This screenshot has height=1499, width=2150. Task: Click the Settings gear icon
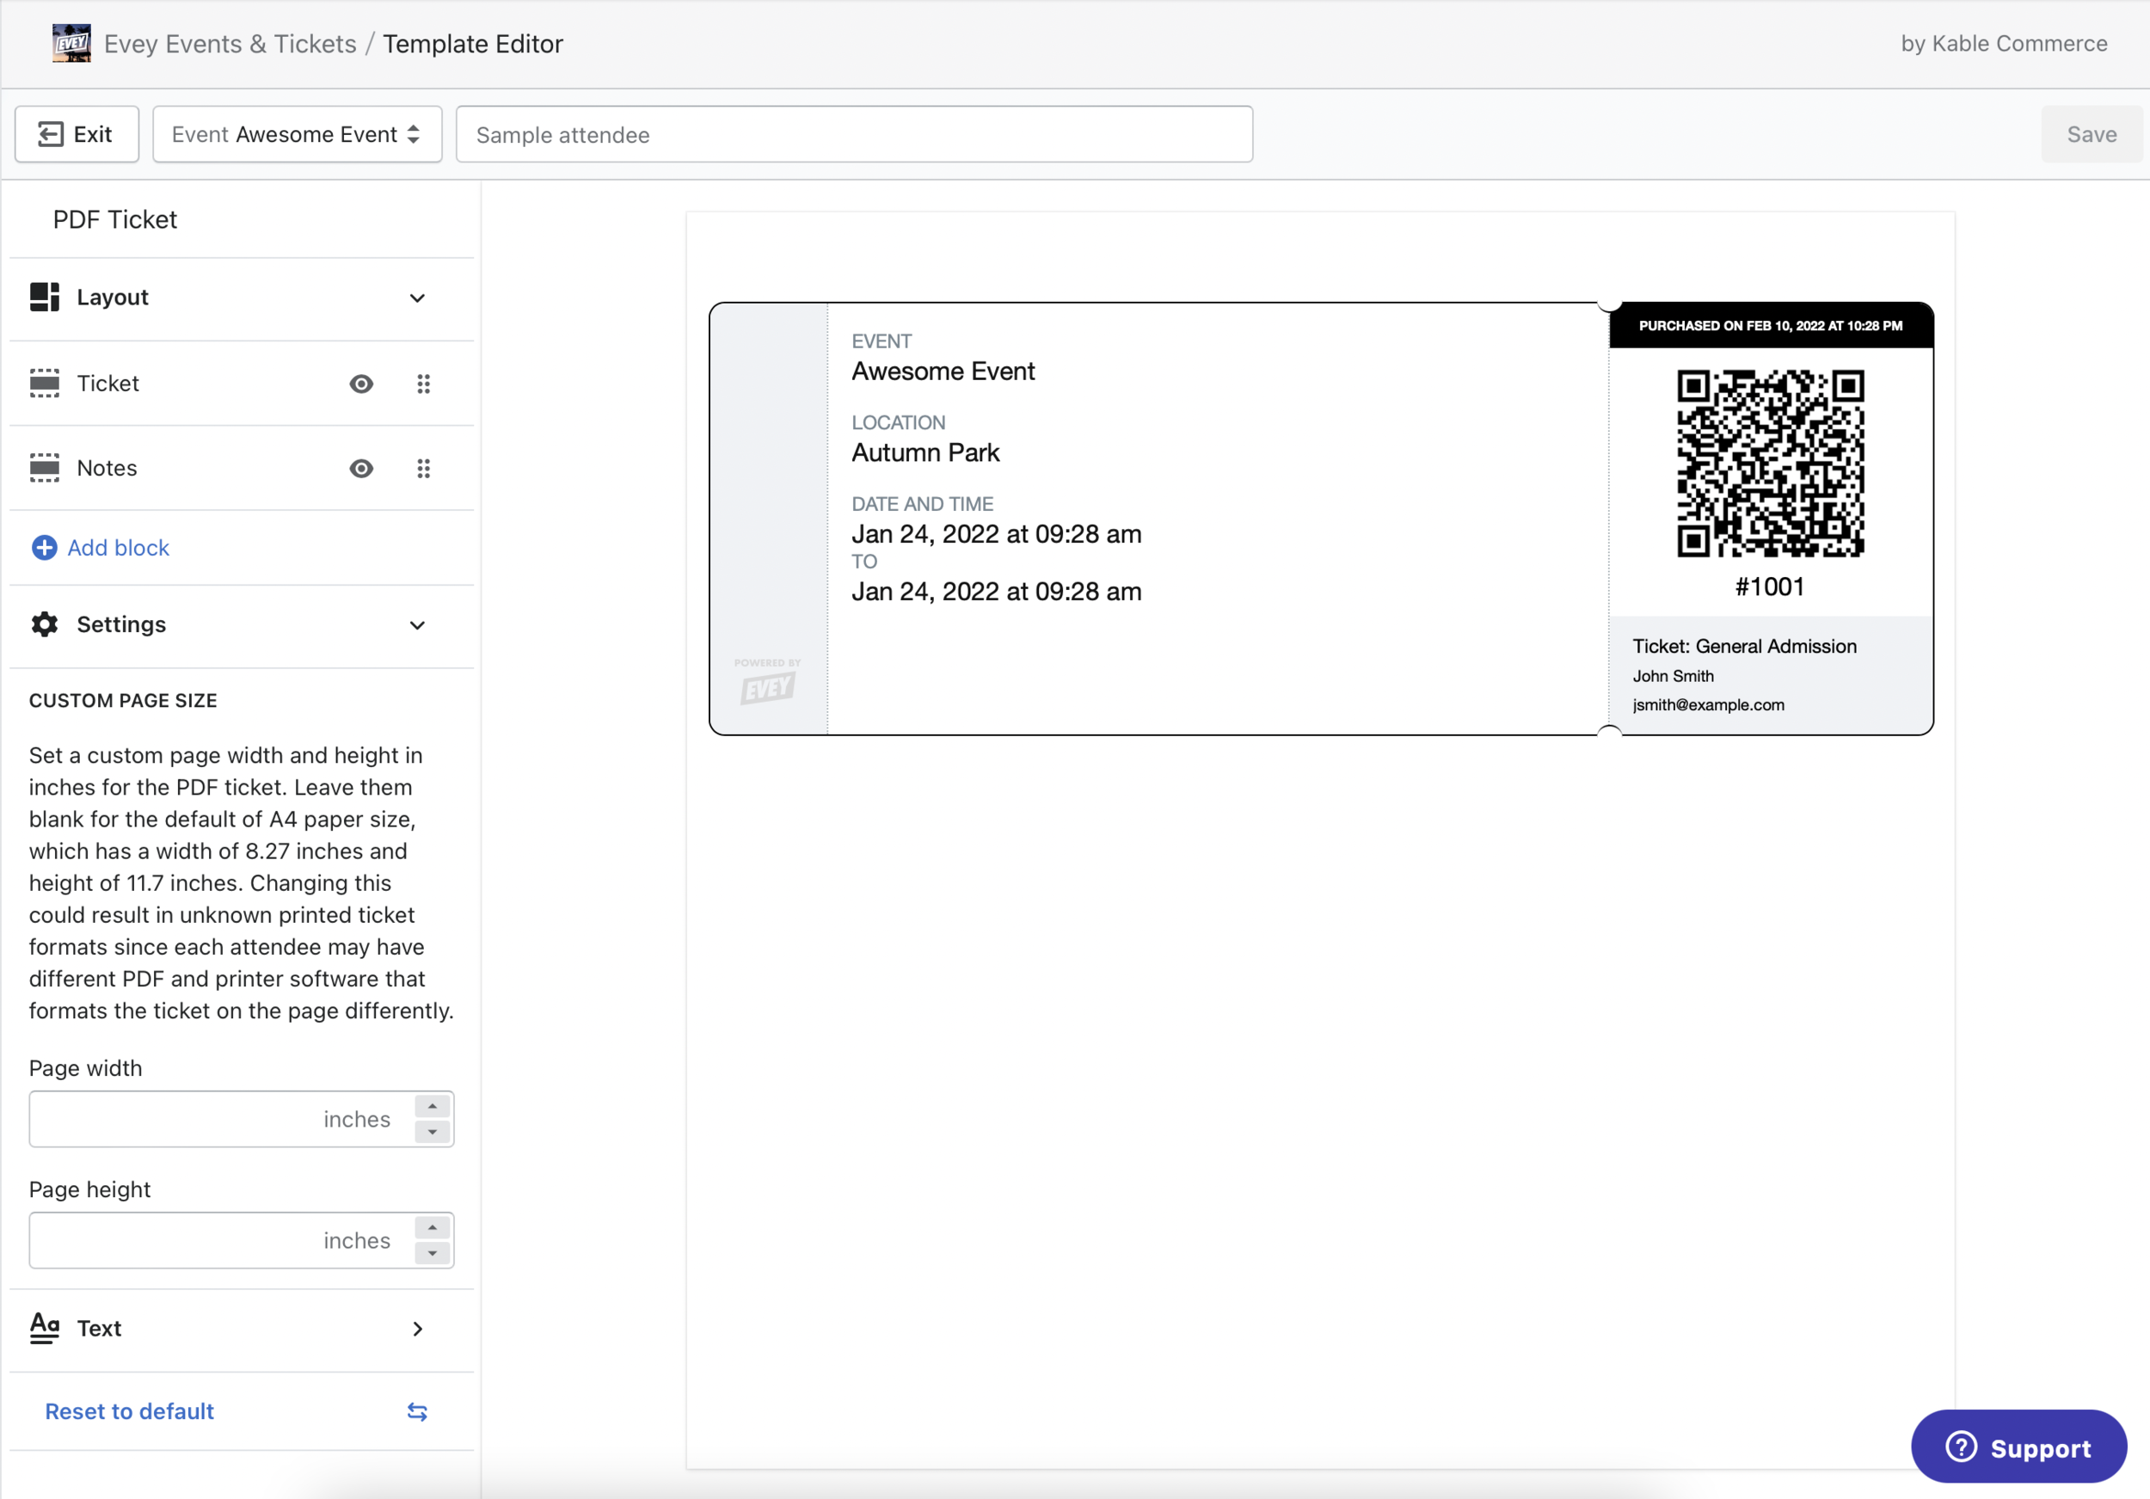point(44,624)
